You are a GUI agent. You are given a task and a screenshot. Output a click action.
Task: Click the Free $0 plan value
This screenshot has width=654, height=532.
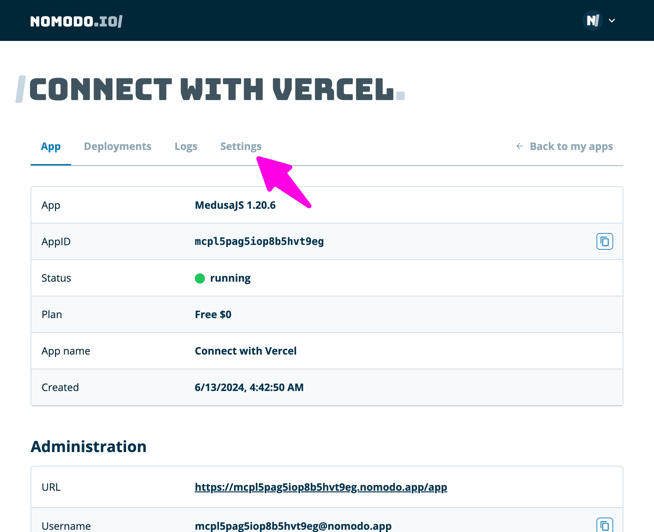point(213,315)
